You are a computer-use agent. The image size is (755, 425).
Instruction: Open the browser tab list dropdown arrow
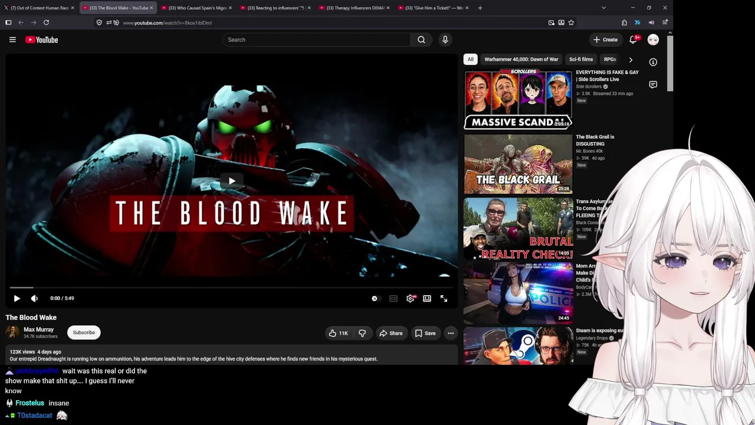coord(603,8)
